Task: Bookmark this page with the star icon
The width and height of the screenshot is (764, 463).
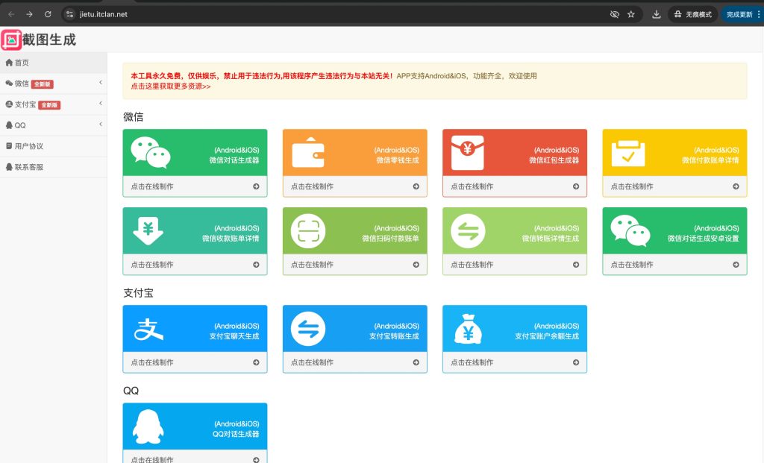Action: click(631, 14)
